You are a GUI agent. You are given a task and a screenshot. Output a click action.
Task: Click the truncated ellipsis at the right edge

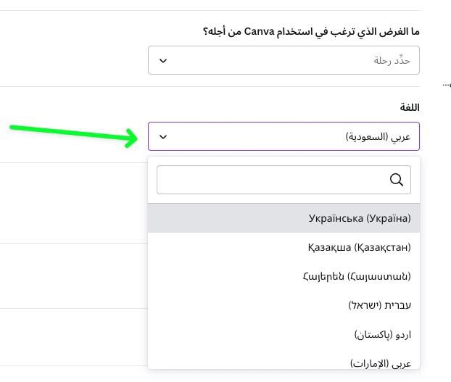click(447, 85)
